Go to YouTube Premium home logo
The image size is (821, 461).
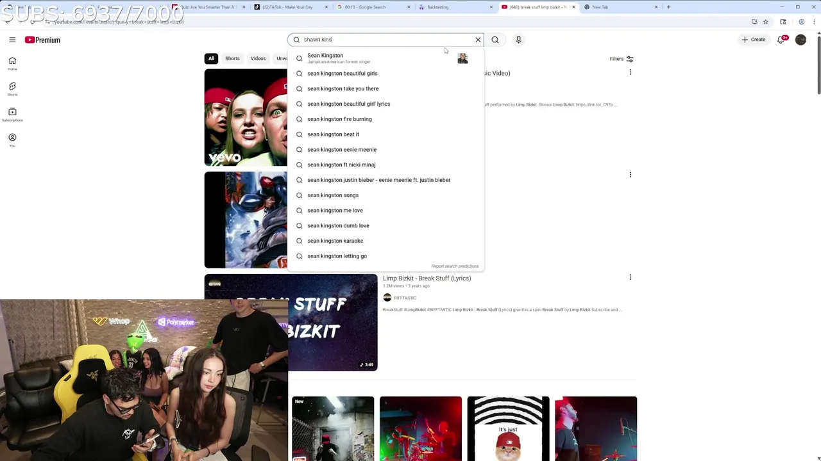[x=42, y=40]
